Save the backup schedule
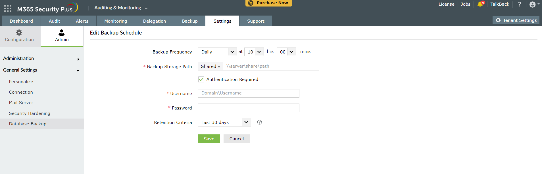 pyautogui.click(x=209, y=139)
